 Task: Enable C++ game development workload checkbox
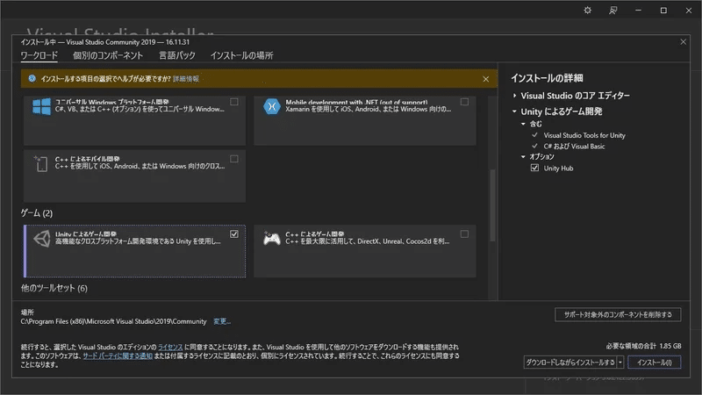[464, 233]
